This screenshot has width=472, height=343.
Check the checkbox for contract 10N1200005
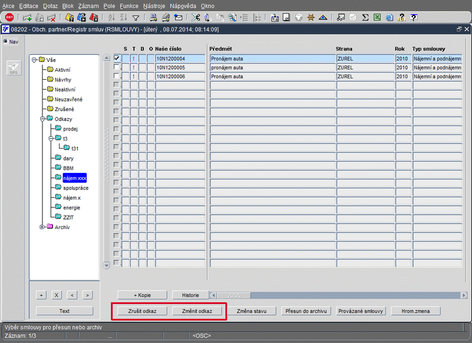[x=116, y=67]
